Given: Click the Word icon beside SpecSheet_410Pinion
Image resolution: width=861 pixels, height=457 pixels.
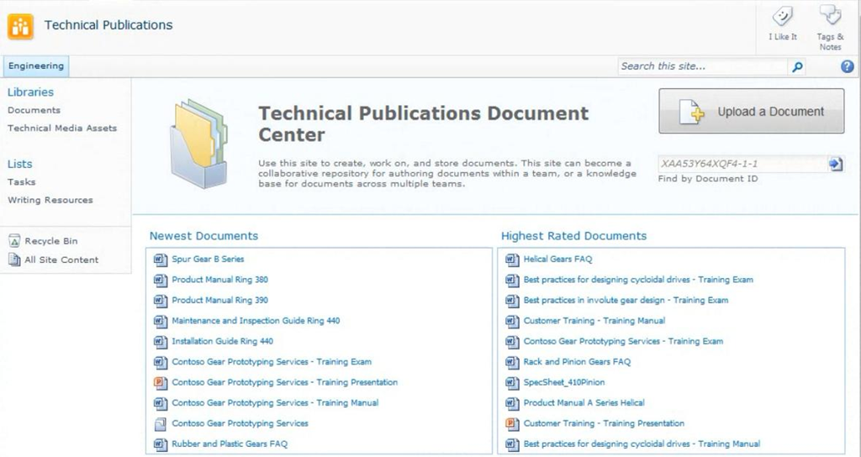Looking at the screenshot, I should tap(512, 383).
